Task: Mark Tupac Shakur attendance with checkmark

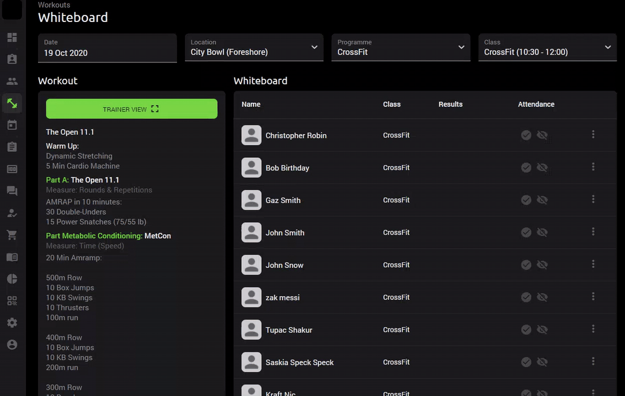Action: [526, 329]
